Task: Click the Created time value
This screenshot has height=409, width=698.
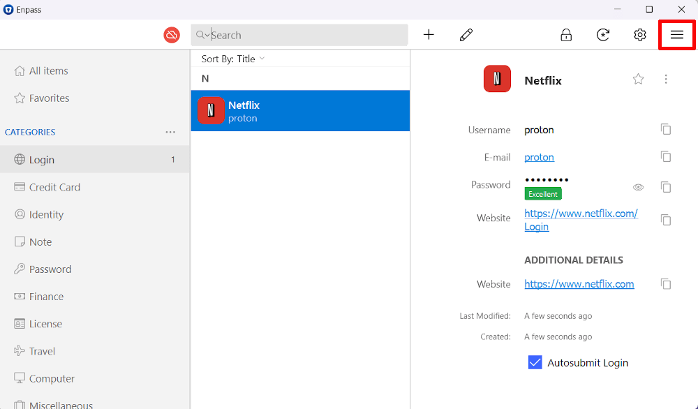Action: point(558,337)
